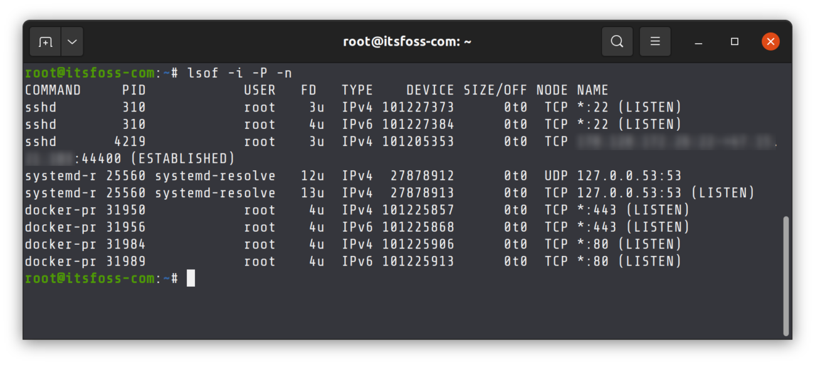Viewport: 815px width, 365px height.
Task: Expand the new-tab profile chevron dropdown
Action: click(71, 41)
